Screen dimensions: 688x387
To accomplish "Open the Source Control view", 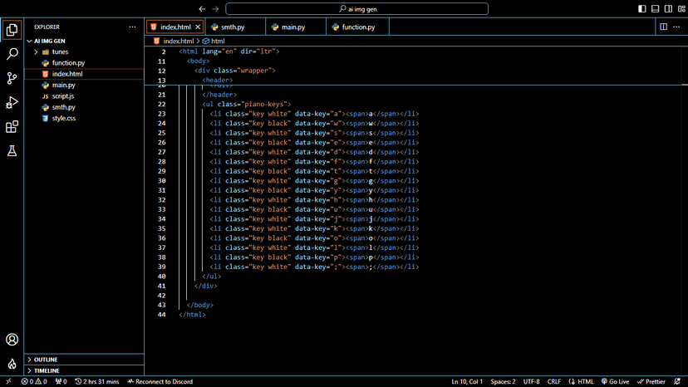I will tap(12, 78).
